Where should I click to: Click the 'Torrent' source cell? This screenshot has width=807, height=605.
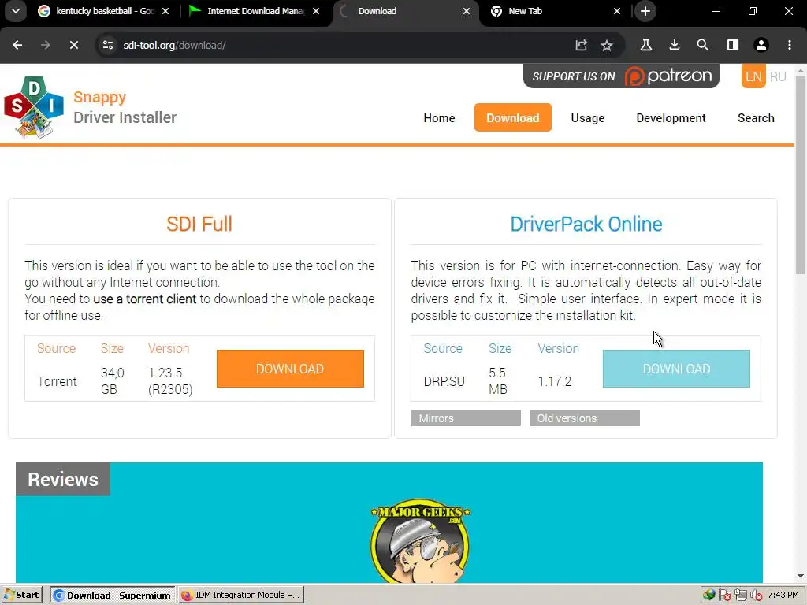57,381
